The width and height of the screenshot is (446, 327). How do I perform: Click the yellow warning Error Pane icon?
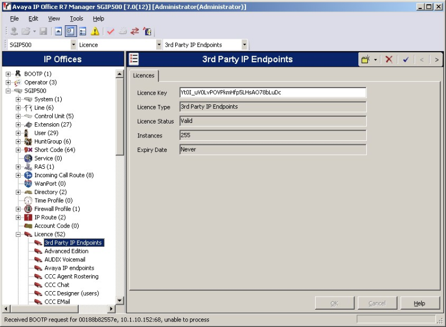point(95,31)
